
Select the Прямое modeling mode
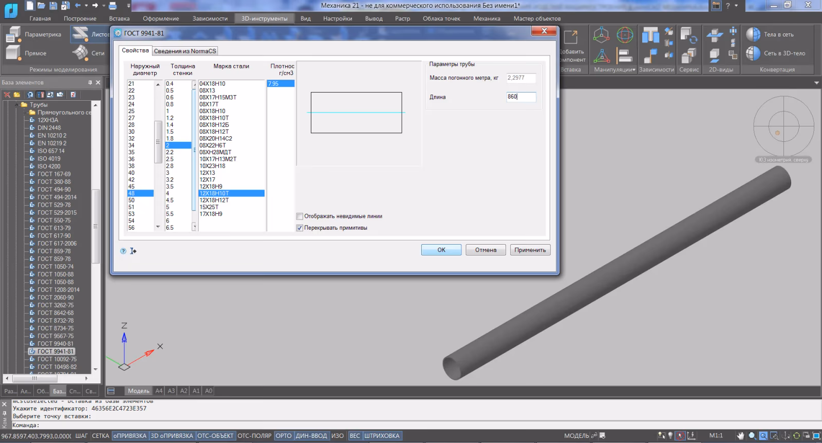pos(27,53)
